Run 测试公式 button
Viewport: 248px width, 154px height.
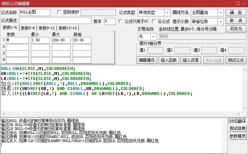coord(236,60)
